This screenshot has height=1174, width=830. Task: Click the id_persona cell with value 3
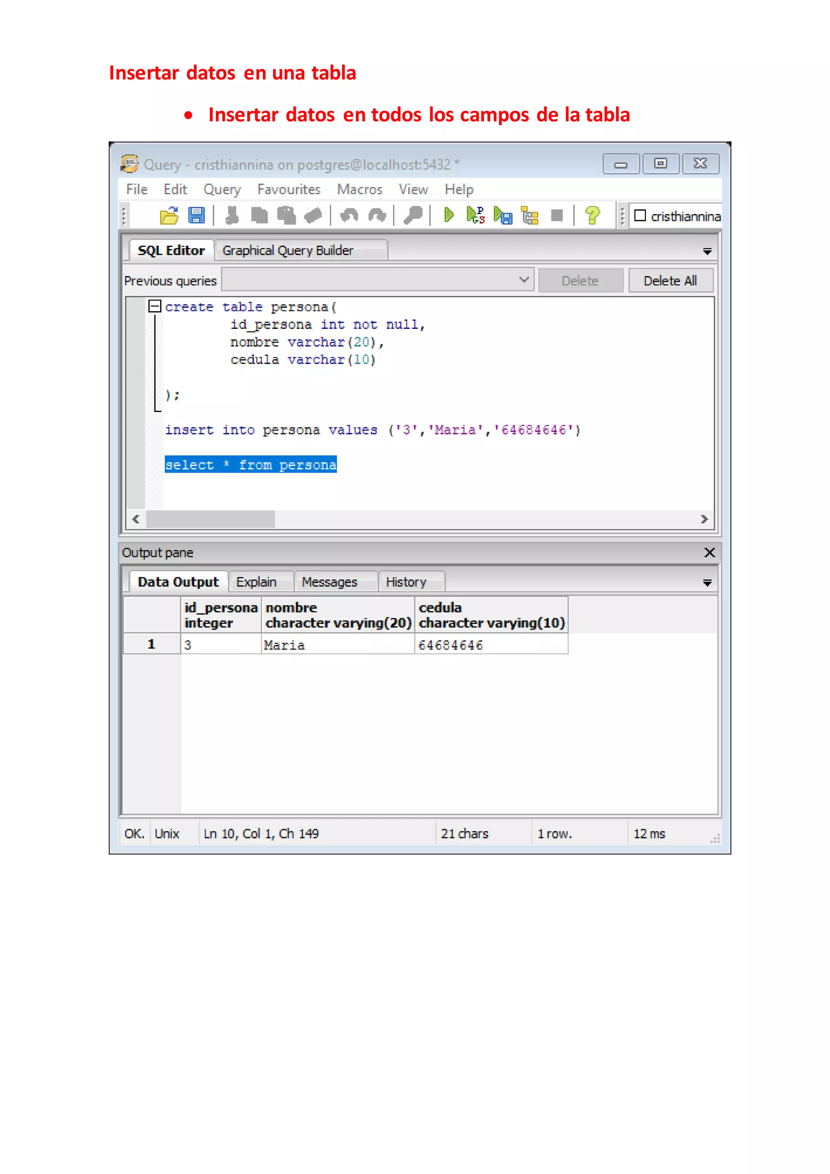(221, 645)
